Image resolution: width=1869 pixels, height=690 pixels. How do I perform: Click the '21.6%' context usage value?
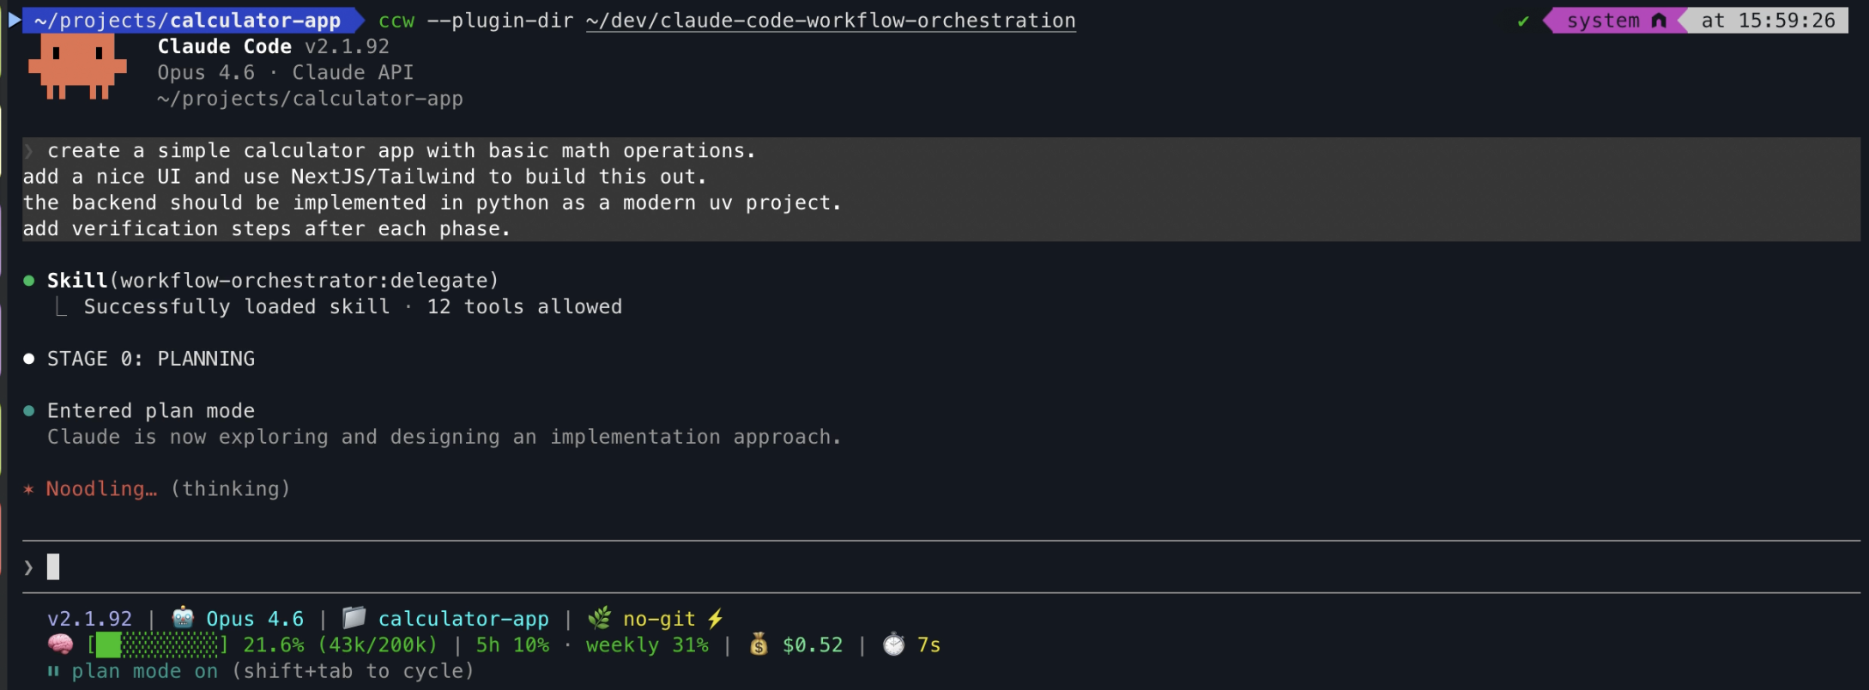pyautogui.click(x=274, y=645)
